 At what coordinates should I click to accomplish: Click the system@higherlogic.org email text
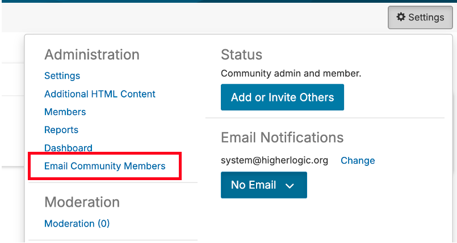(275, 160)
